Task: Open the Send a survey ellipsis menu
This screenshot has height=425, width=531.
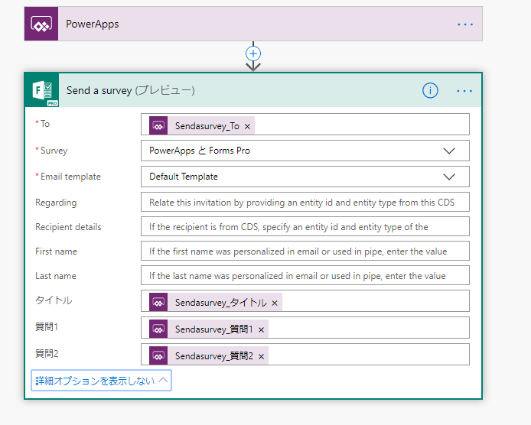Action: [x=464, y=91]
